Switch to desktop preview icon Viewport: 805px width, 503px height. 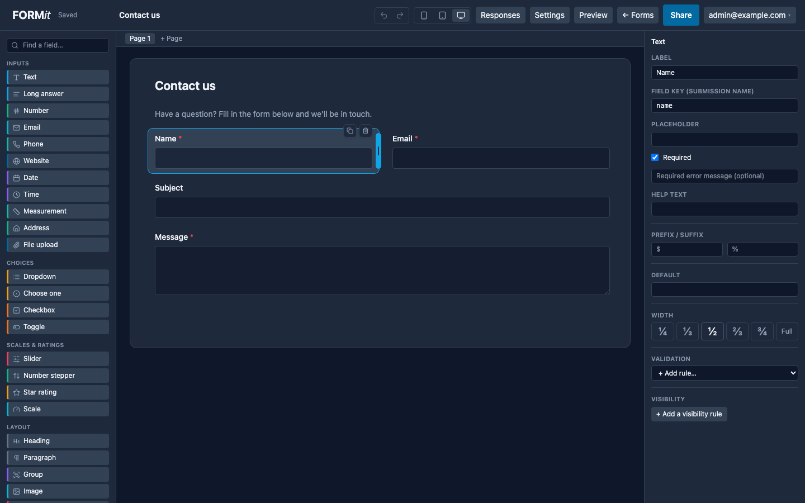[x=461, y=15]
